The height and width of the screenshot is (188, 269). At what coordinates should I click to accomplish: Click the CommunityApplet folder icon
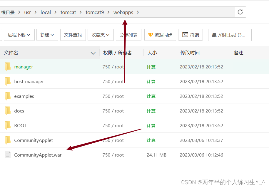click(8, 140)
